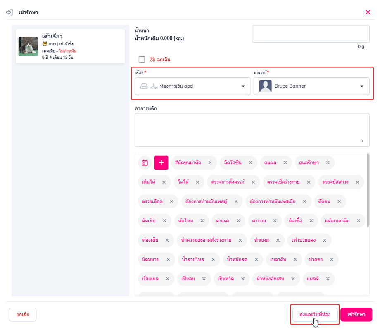Image resolution: width=380 pixels, height=330 pixels.
Task: Click the cat species emoji icon
Action: (x=45, y=44)
